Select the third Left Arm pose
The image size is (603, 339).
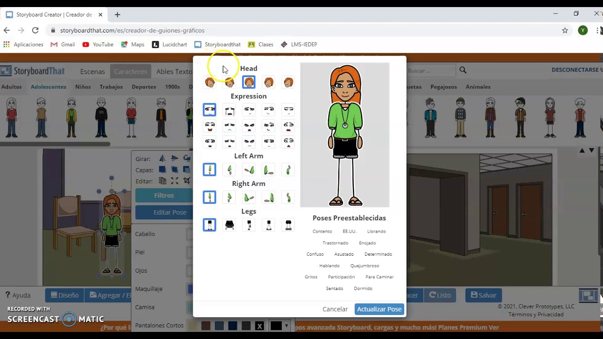tap(249, 169)
